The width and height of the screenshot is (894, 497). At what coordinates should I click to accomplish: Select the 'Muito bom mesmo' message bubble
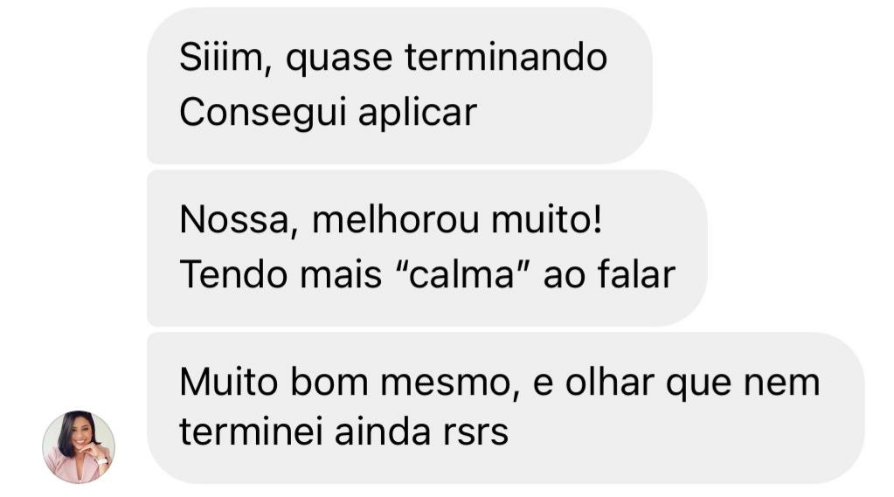coord(506,408)
